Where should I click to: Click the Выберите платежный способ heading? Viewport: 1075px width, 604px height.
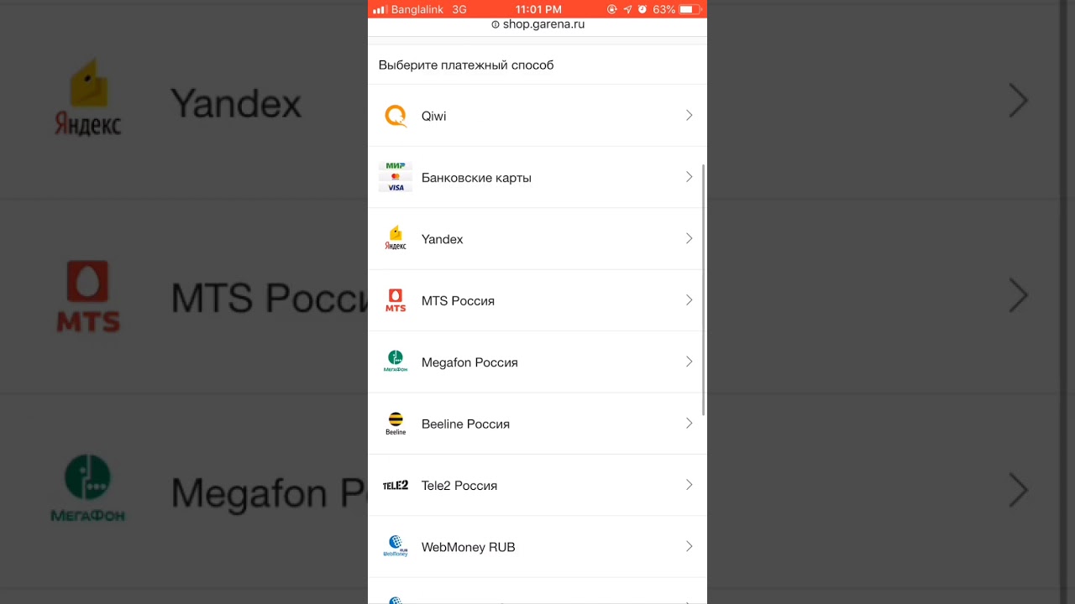466,65
